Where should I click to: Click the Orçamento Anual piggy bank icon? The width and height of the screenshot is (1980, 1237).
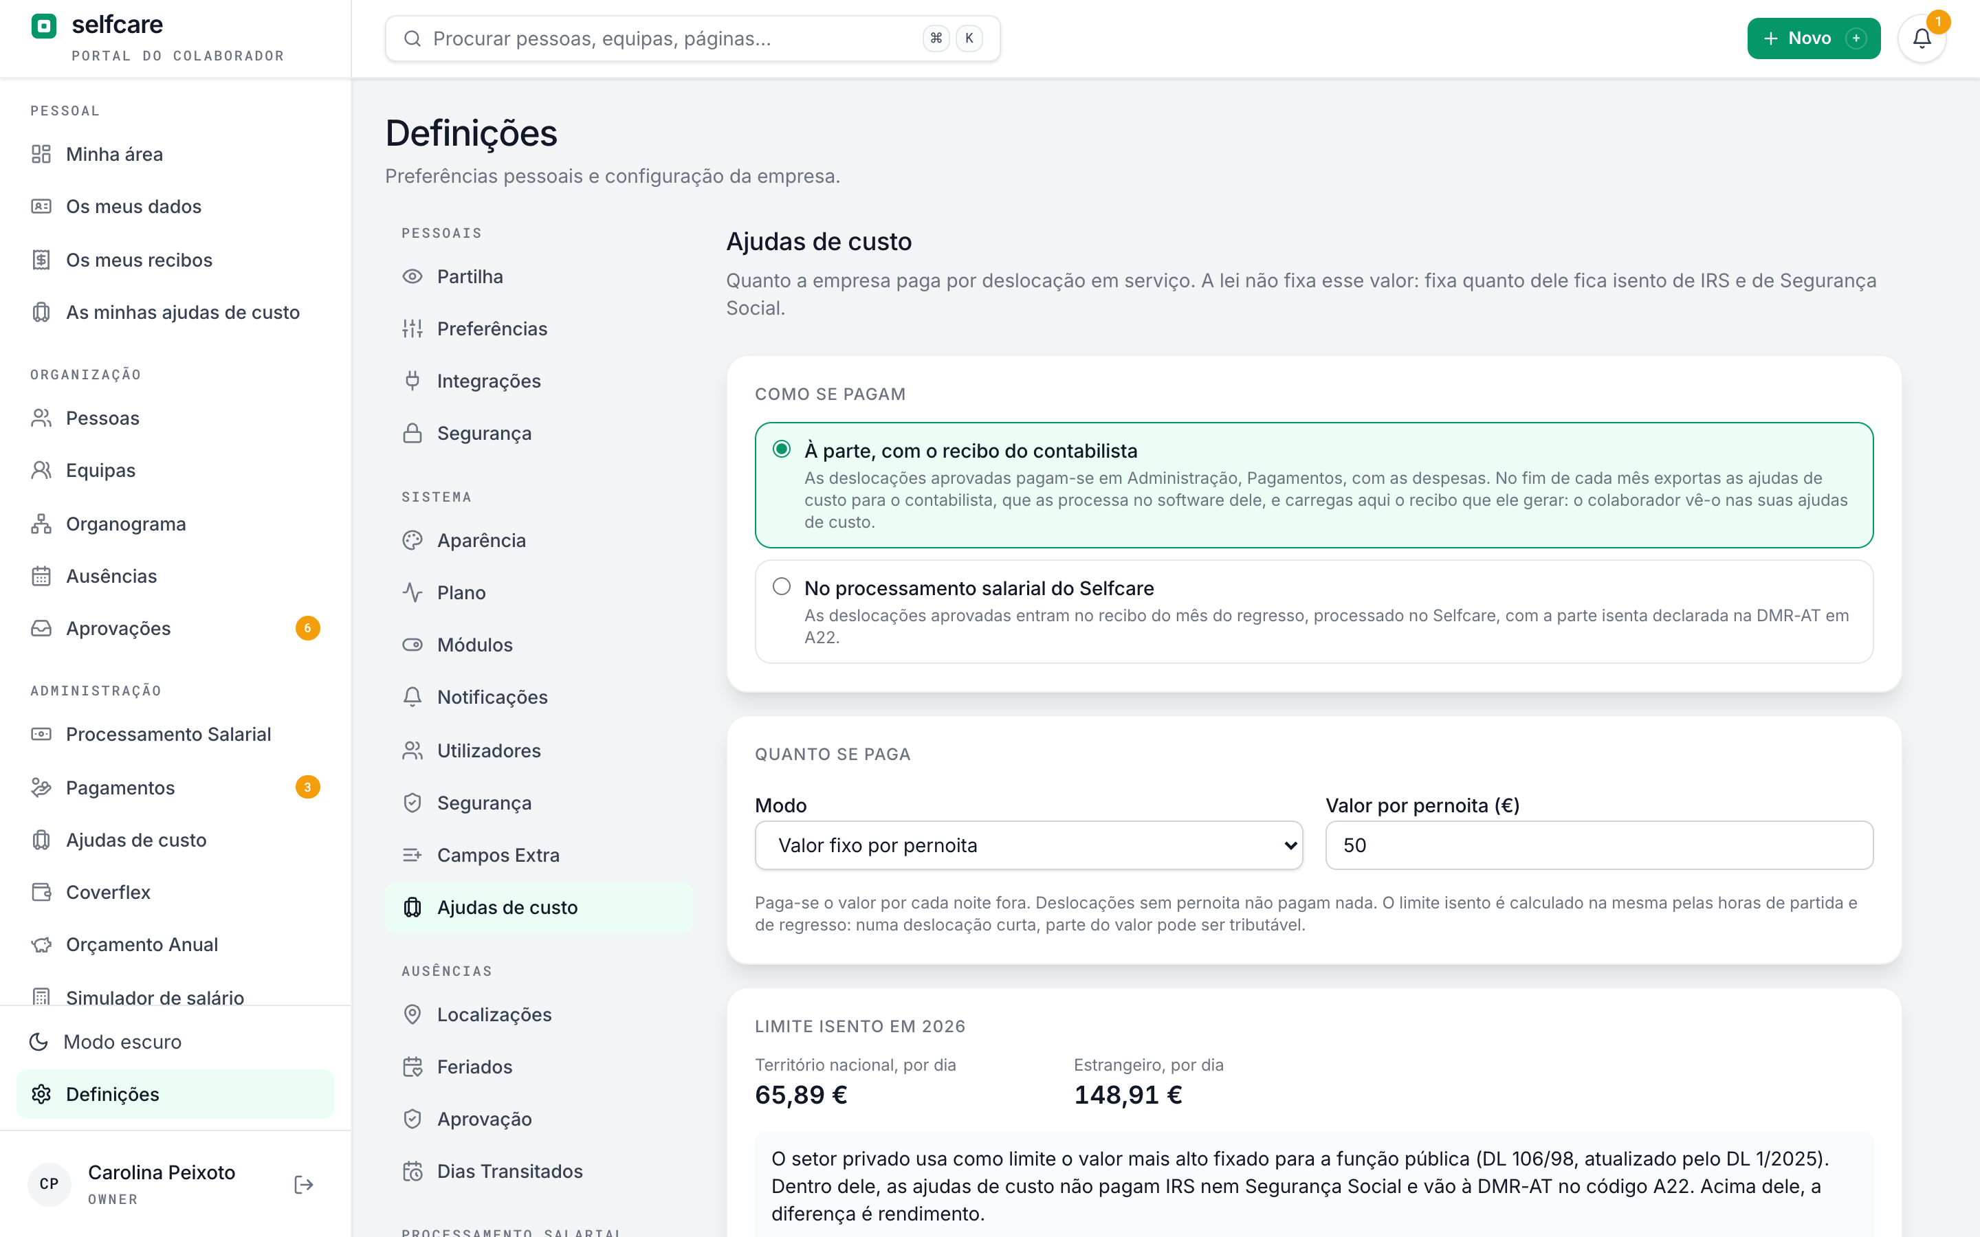[x=41, y=944]
